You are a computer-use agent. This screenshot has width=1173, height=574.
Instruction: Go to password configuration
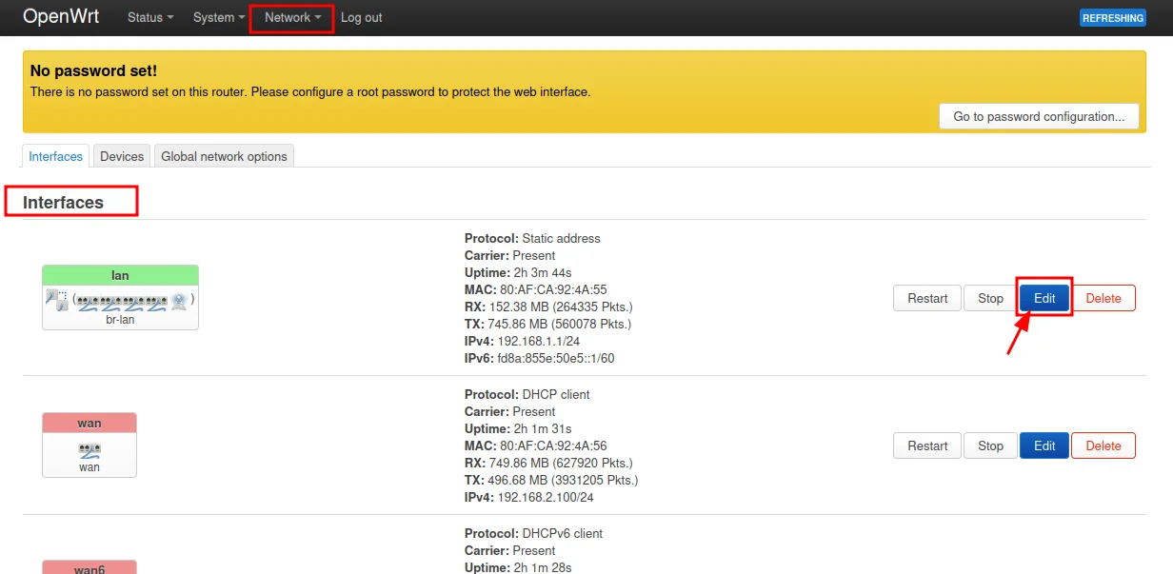coord(1039,117)
